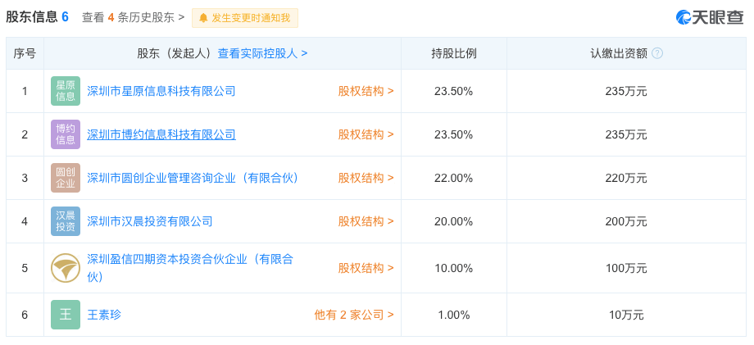
Task: Click the 持股比例 column header
Action: coord(453,53)
